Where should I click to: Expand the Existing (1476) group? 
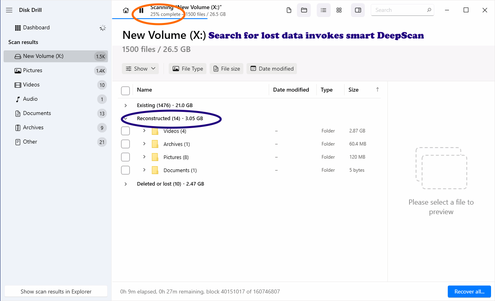click(125, 105)
